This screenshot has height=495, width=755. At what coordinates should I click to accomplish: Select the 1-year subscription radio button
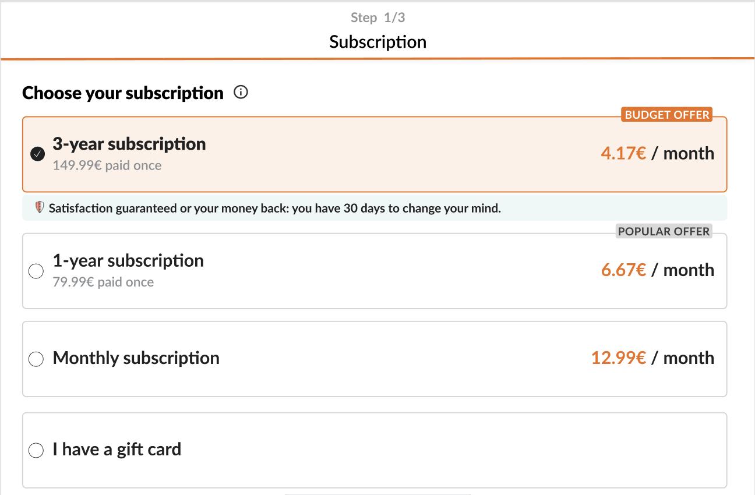(x=36, y=271)
